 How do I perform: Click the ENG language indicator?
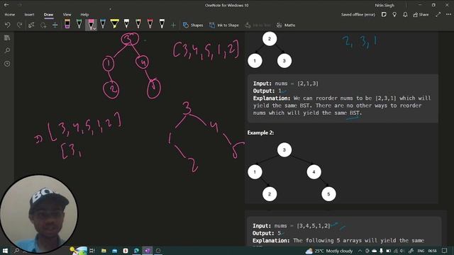click(x=421, y=251)
